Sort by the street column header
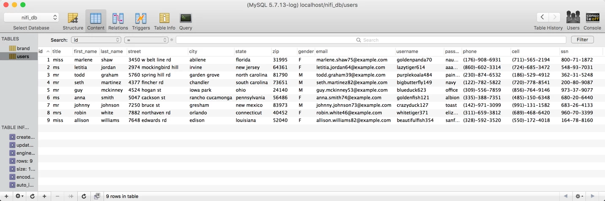The image size is (605, 201). 157,51
